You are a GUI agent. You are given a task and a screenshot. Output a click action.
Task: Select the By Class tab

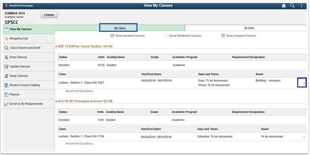[120, 28]
